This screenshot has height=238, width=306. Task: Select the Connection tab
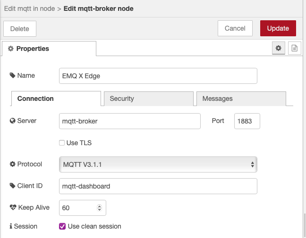(56, 98)
